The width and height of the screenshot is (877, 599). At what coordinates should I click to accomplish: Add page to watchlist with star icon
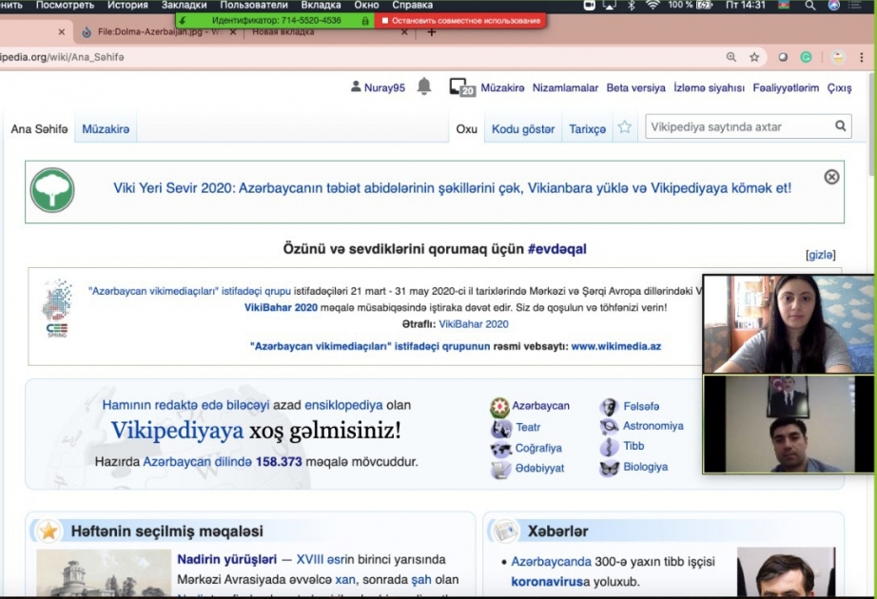(x=625, y=127)
